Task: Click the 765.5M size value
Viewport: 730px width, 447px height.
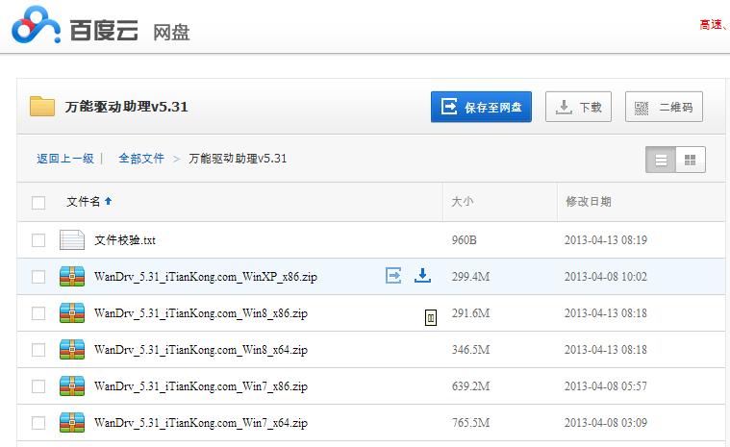Action: pyautogui.click(x=470, y=423)
